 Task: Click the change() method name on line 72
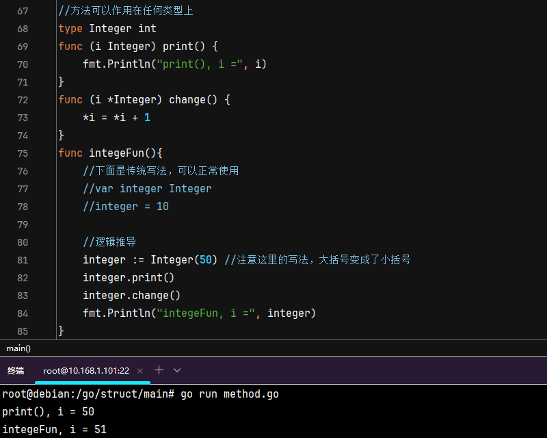point(189,100)
